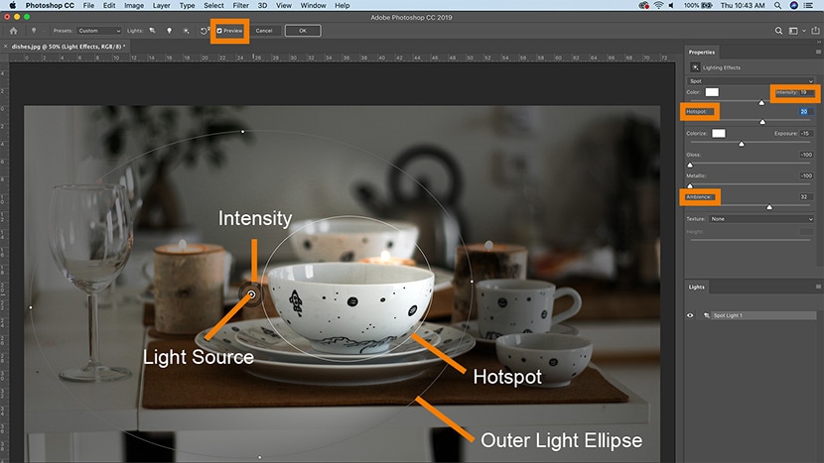Add a new Point Light
Image resolution: width=824 pixels, height=463 pixels.
[x=169, y=31]
